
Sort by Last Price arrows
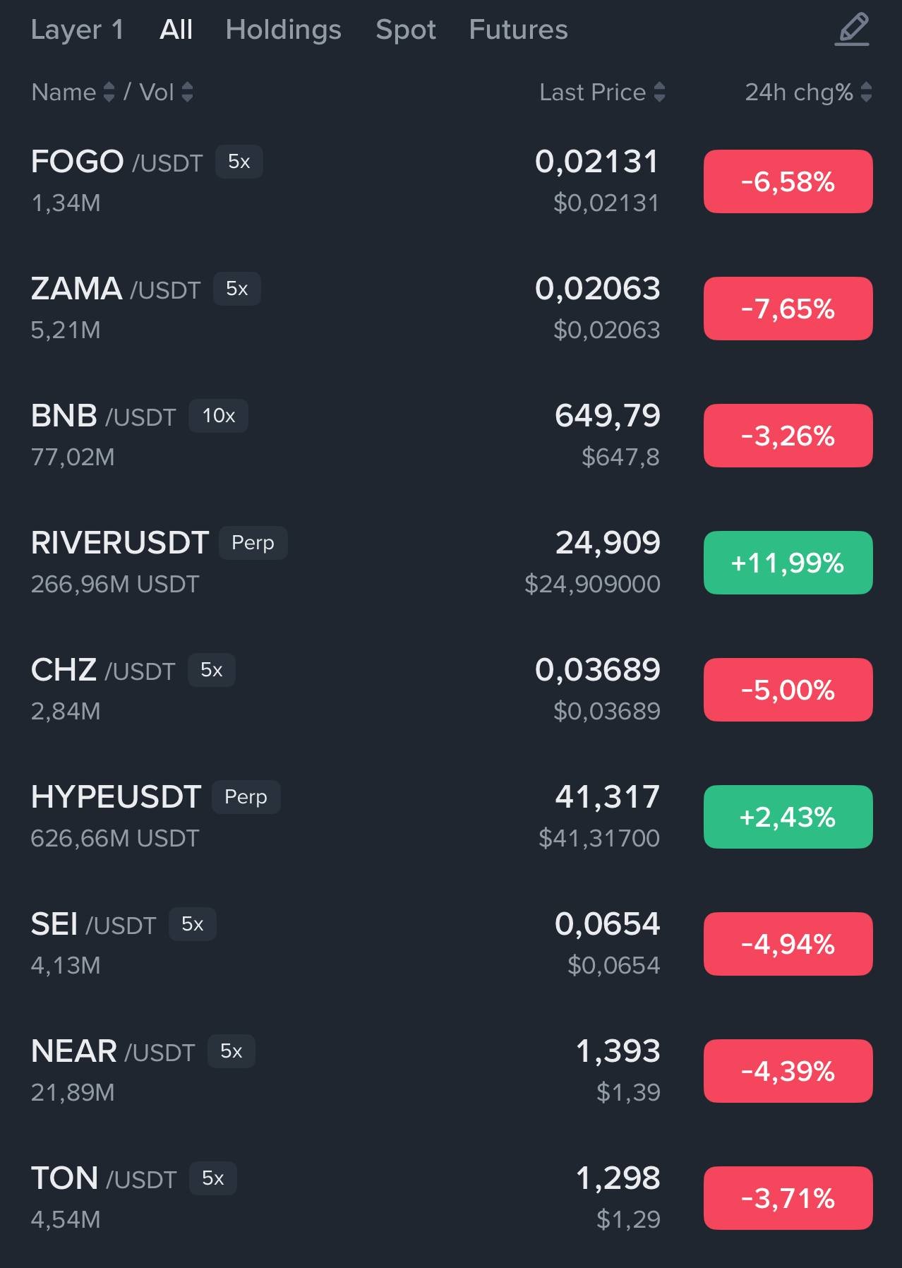(659, 92)
